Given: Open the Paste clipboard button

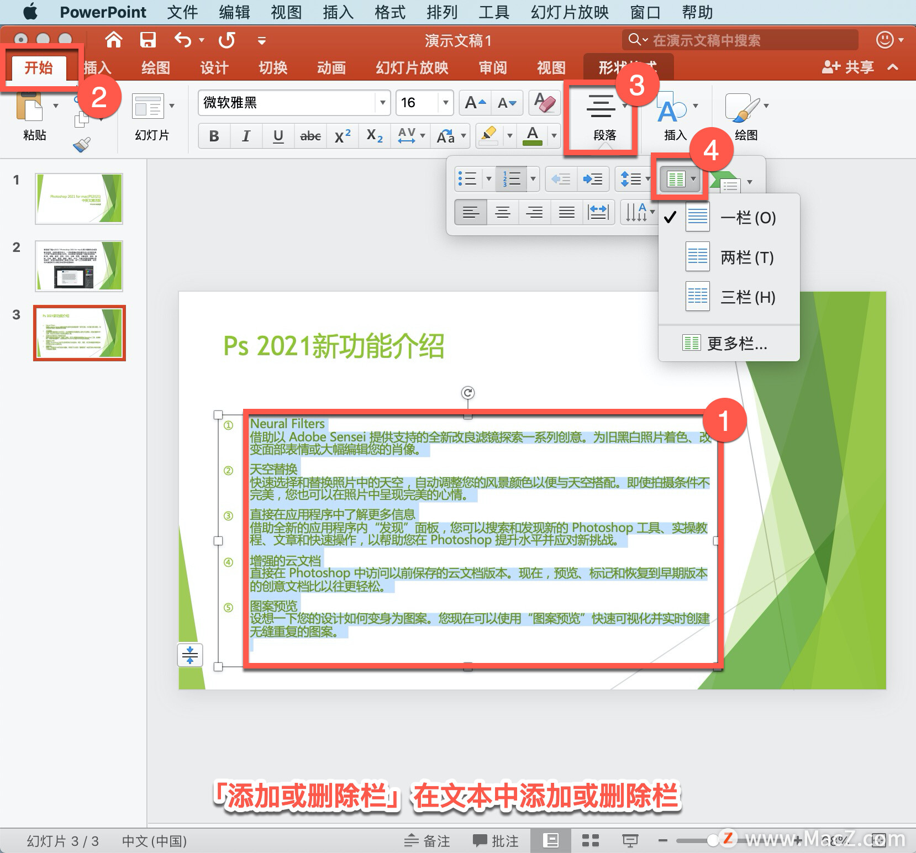Looking at the screenshot, I should pyautogui.click(x=30, y=107).
